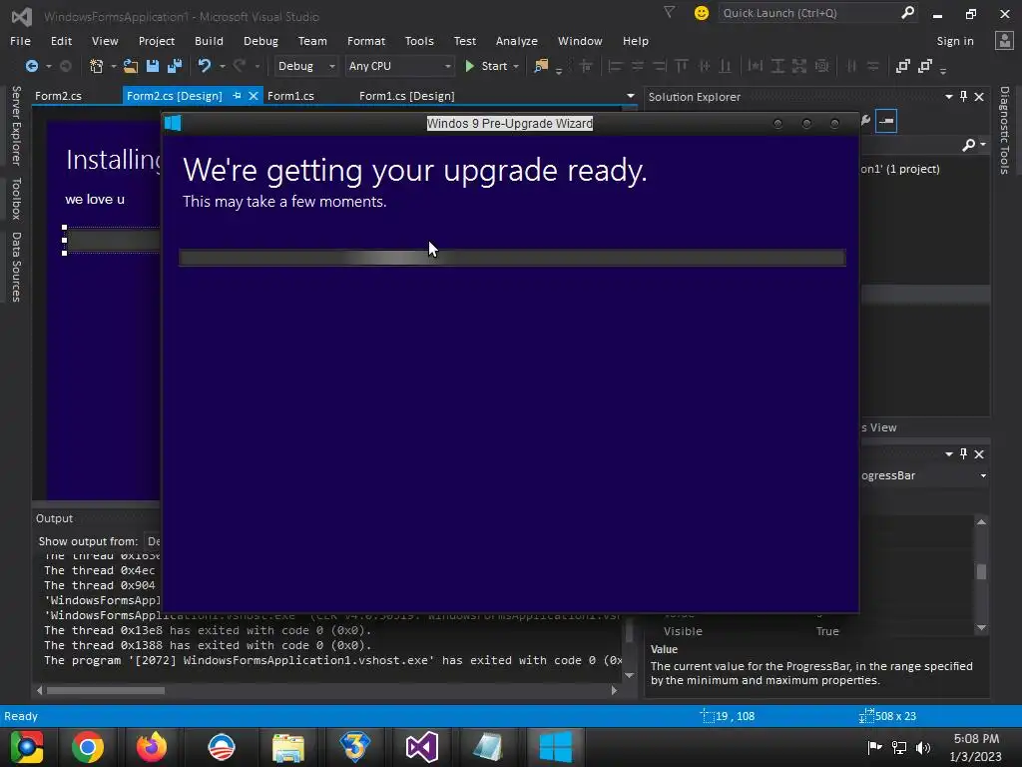
Task: Select the progress bar in Form2 designer
Action: [x=112, y=240]
